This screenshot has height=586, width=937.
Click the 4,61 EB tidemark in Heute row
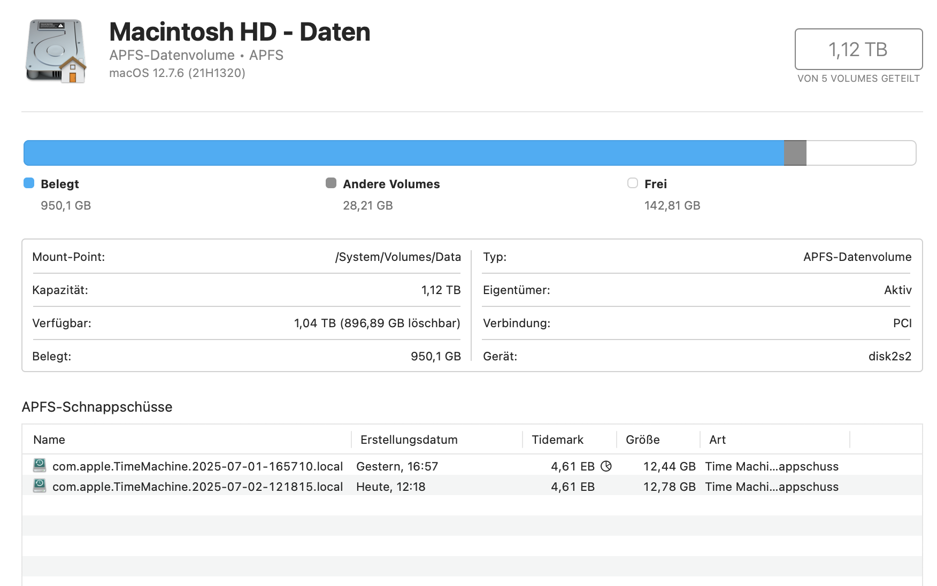[573, 487]
